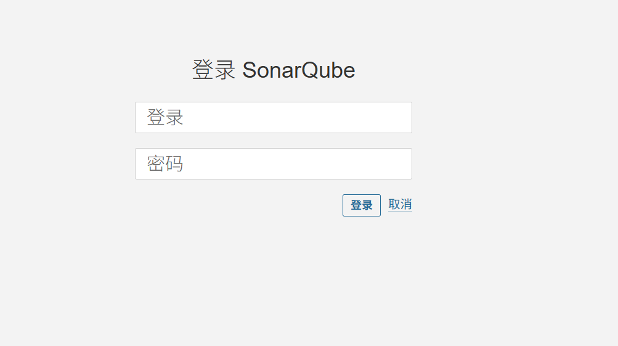
Task: Focus the 密码 password field
Action: [273, 163]
